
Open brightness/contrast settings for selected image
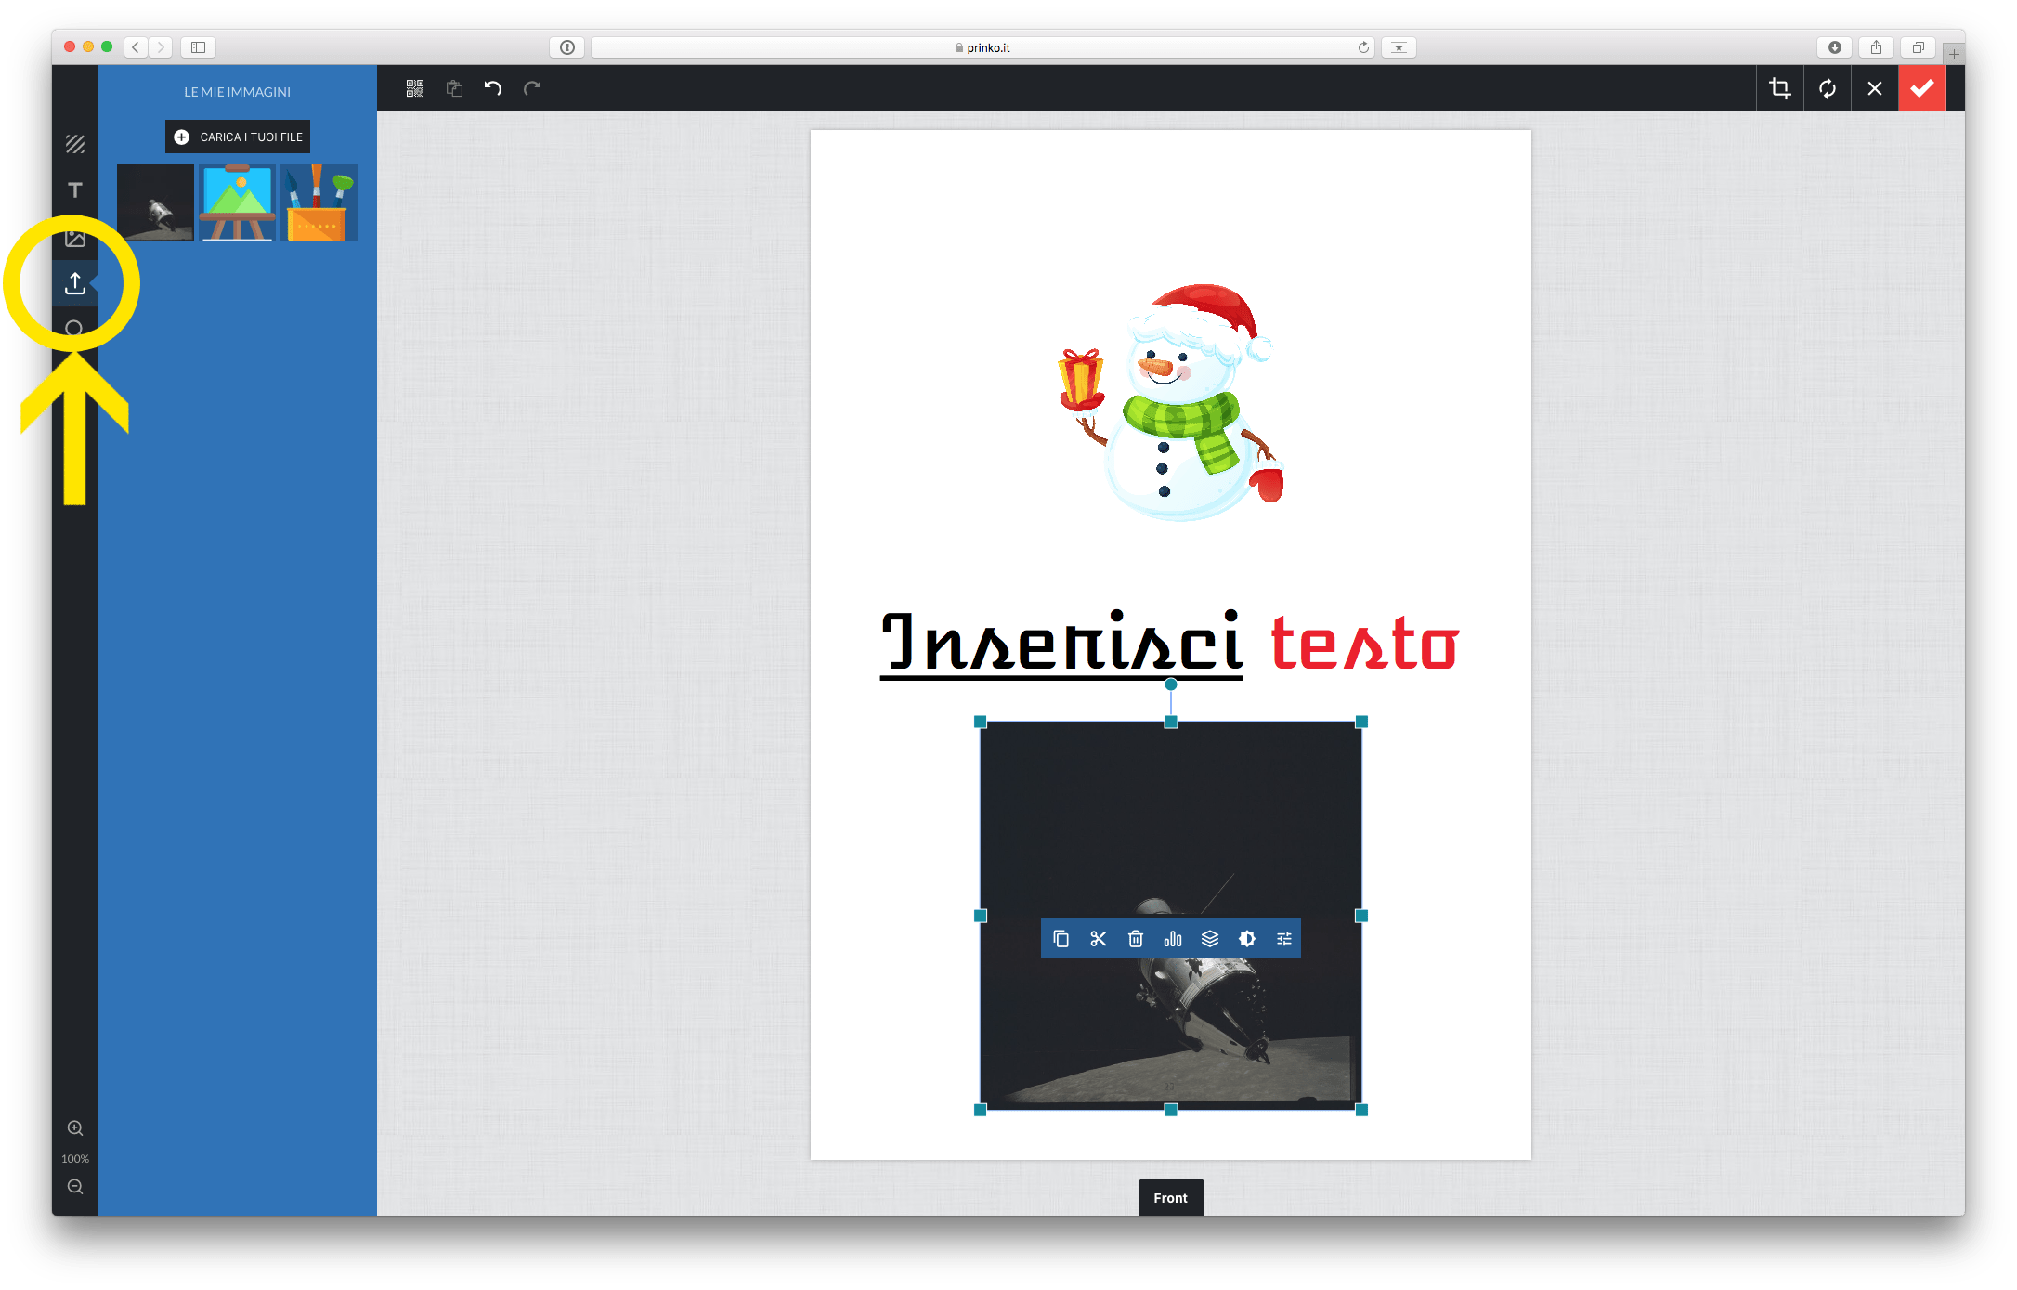pyautogui.click(x=1247, y=939)
